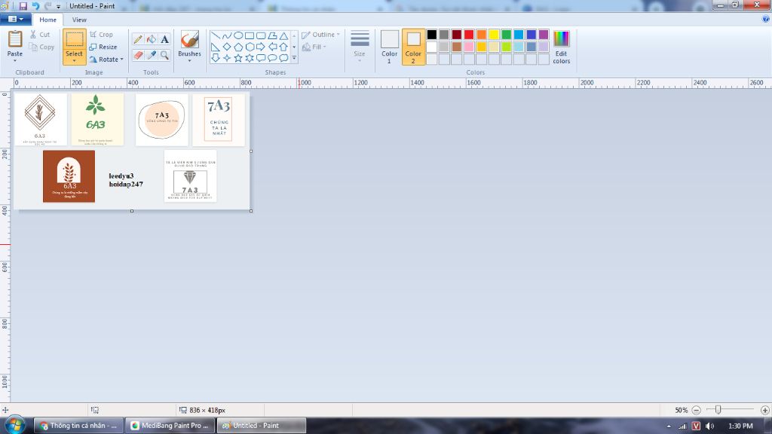Pick the purple color swatch

click(x=544, y=35)
